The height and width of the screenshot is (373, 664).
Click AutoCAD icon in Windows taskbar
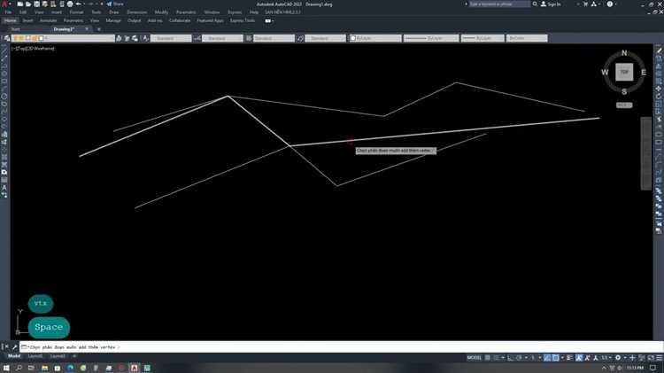click(135, 368)
